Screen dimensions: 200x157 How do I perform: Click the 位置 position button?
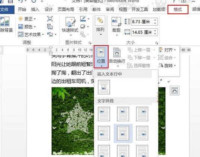101,57
